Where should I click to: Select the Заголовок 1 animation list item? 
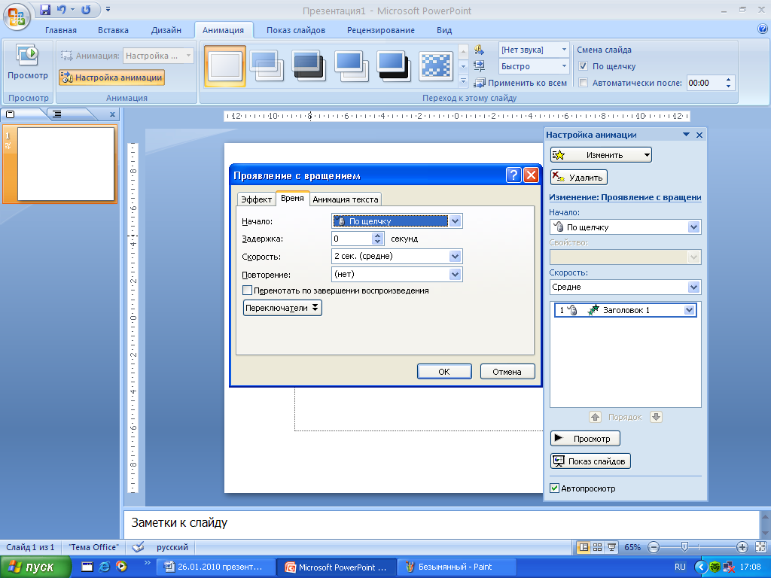point(625,310)
